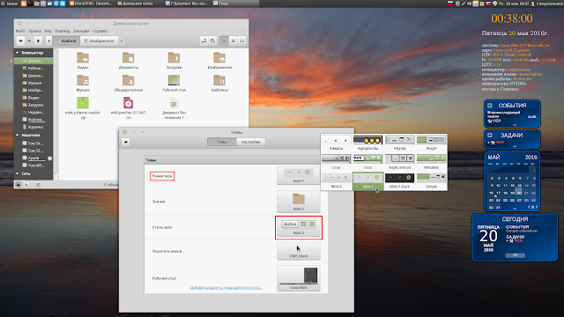Switch file manager to icon view
The height and width of the screenshot is (317, 564).
tap(224, 41)
